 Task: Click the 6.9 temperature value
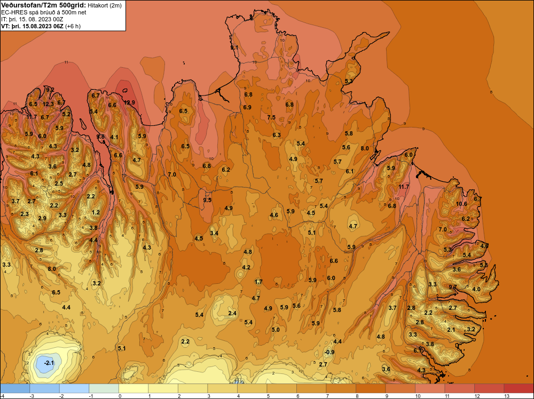[x=247, y=107]
